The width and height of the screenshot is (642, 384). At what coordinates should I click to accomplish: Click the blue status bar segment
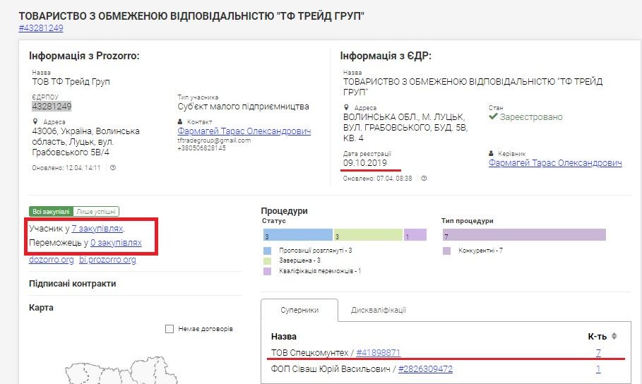[297, 234]
